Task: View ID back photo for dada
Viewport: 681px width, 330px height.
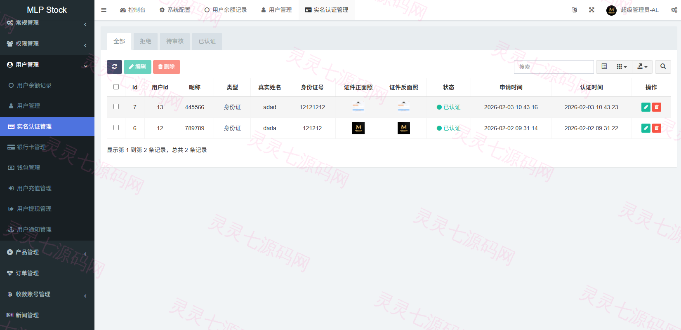Action: pos(404,128)
